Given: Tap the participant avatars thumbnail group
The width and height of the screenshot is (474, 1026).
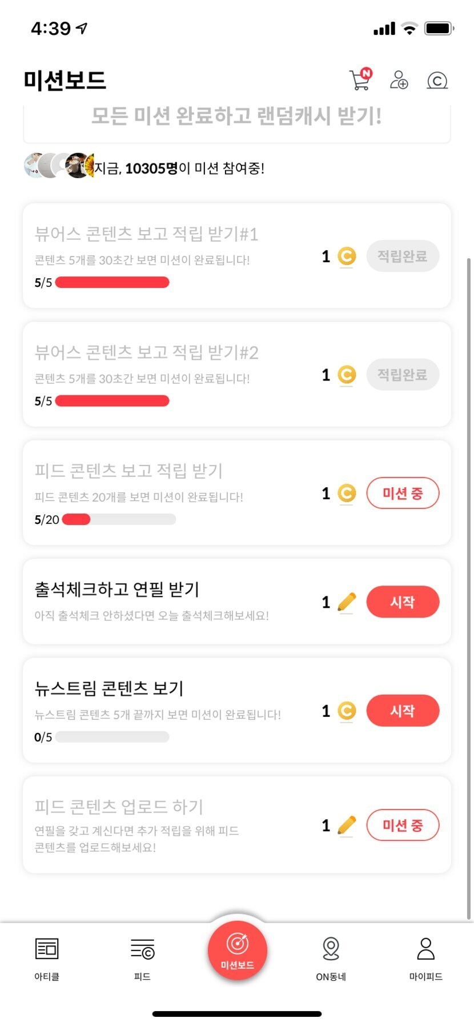Looking at the screenshot, I should pos(58,166).
